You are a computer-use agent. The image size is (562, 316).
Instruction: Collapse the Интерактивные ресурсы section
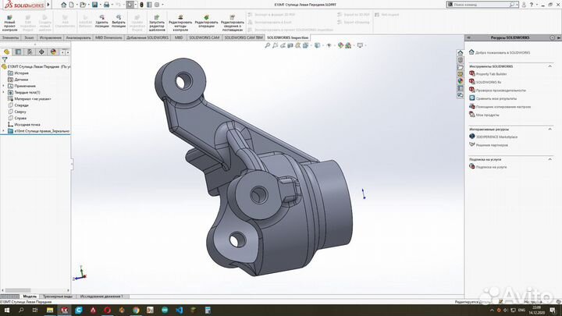550,129
